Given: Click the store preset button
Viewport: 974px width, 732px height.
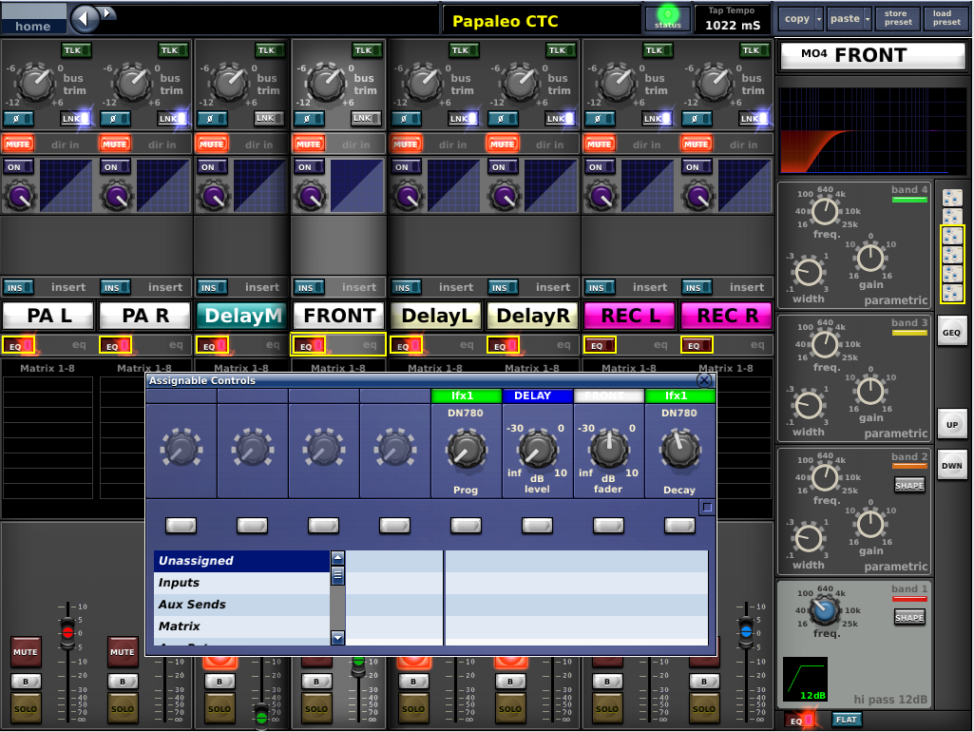Looking at the screenshot, I should [x=896, y=18].
